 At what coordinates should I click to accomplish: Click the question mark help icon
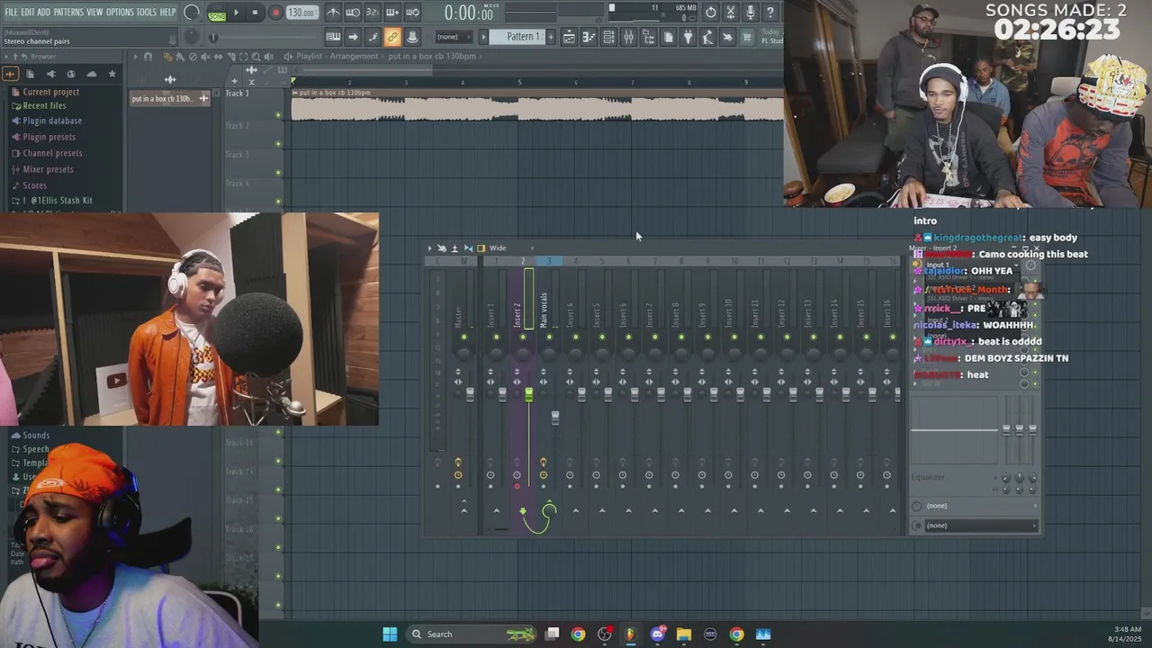770,13
